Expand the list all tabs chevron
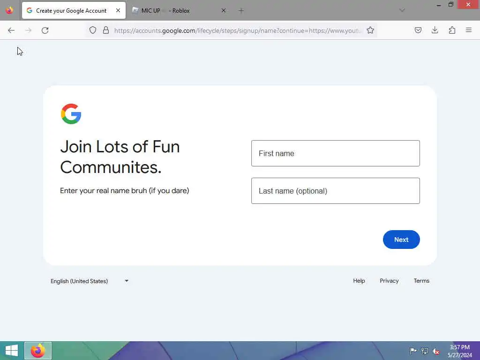 (x=402, y=10)
